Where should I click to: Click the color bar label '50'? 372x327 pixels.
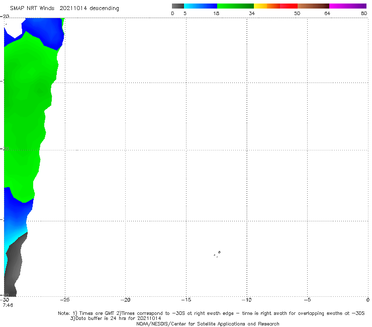click(x=297, y=13)
